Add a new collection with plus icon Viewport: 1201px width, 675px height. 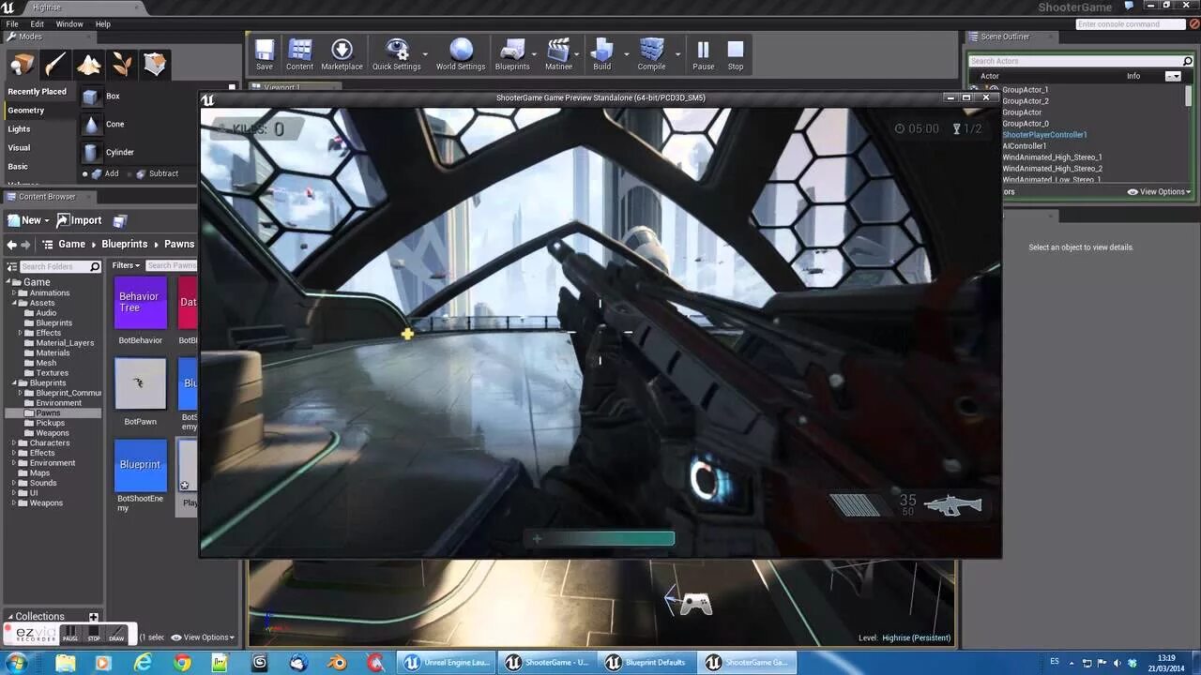click(x=93, y=617)
